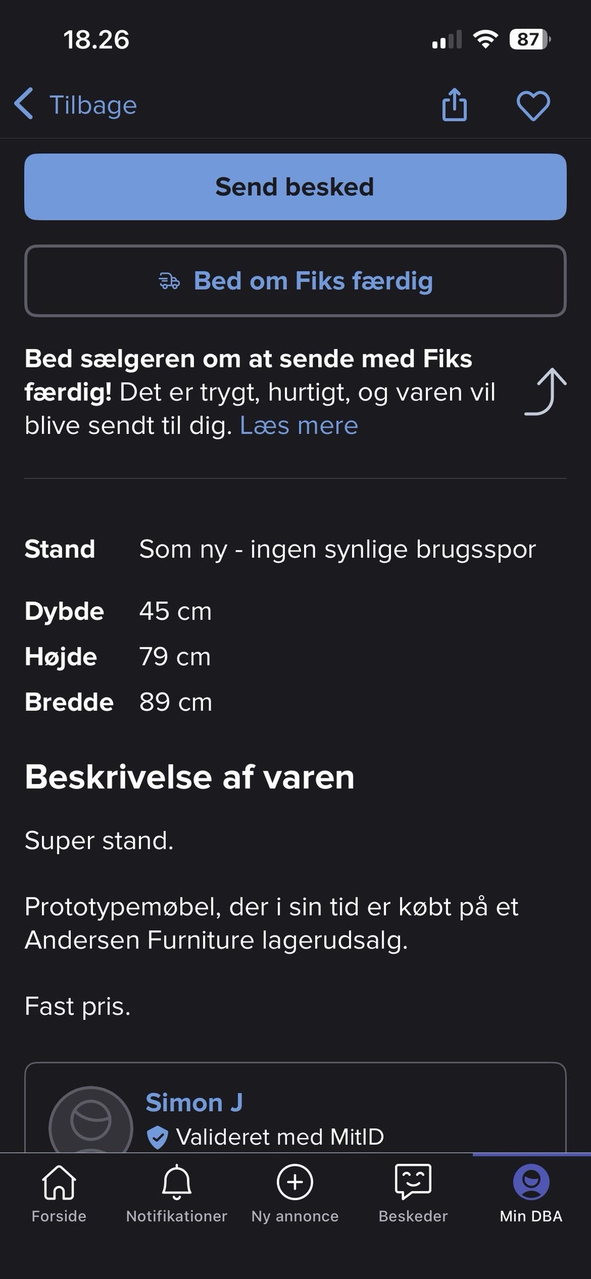Tap the seller avatar picture
This screenshot has height=1279, width=591.
tap(91, 1121)
